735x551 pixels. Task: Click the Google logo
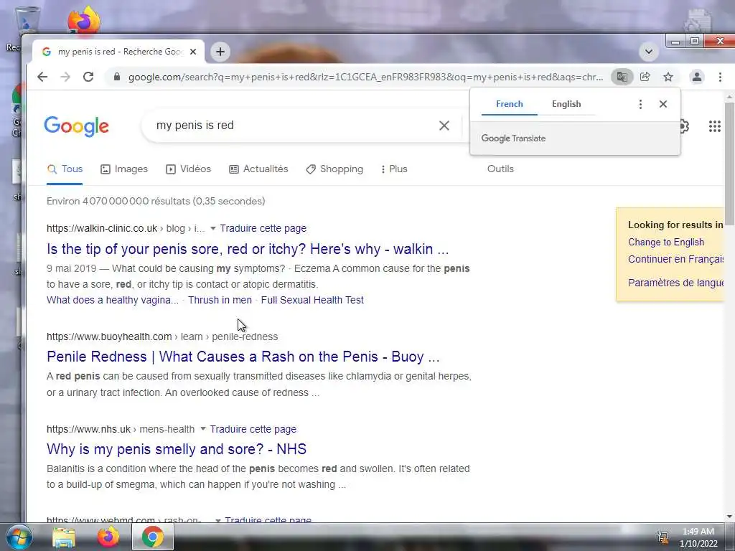click(x=76, y=126)
